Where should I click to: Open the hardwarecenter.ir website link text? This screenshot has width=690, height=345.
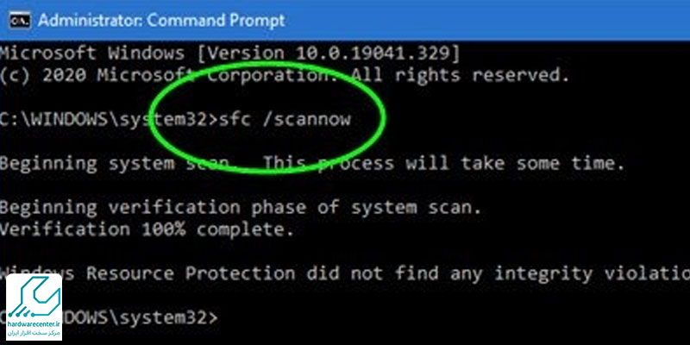(34, 324)
